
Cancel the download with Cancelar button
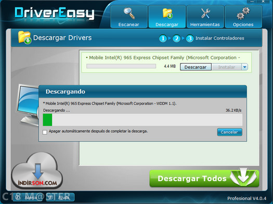tap(229, 132)
